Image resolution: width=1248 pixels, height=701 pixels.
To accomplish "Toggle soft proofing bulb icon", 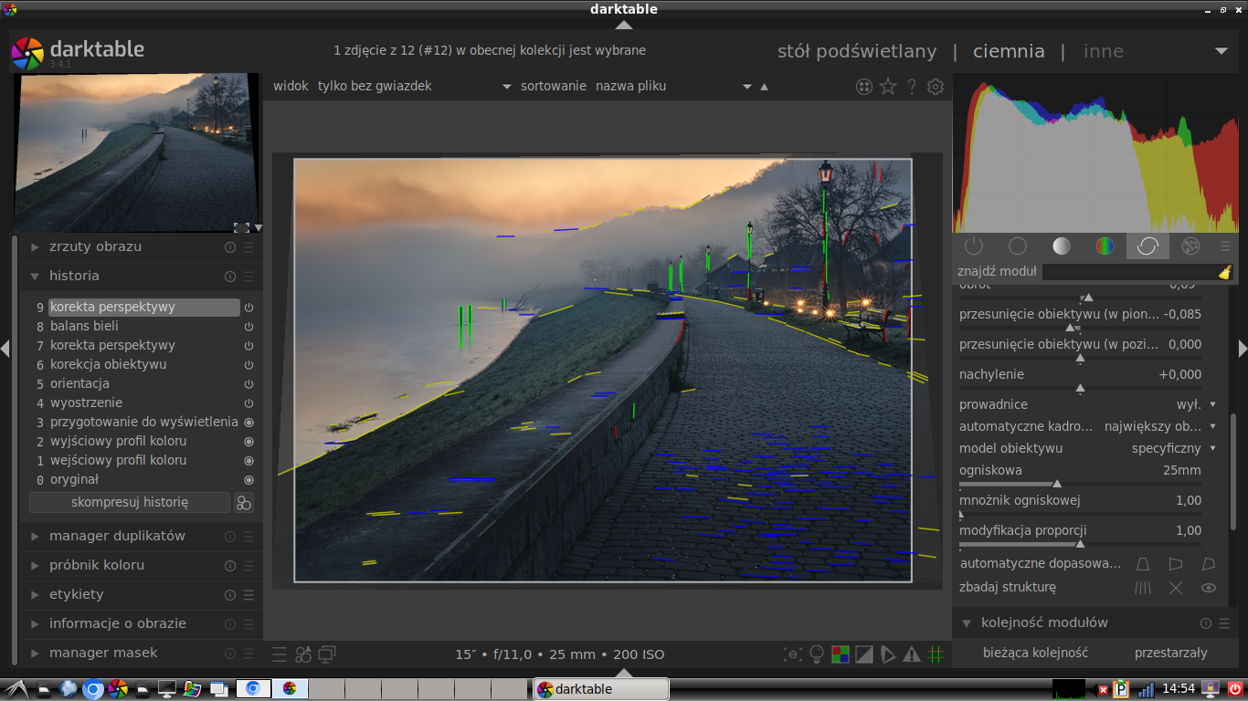I will pyautogui.click(x=817, y=654).
